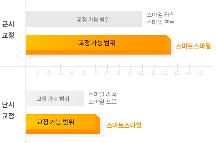Select the orange astigmatism 교정 가능 범위 bar
Image resolution: width=216 pixels, height=143 pixels.
(x=63, y=124)
